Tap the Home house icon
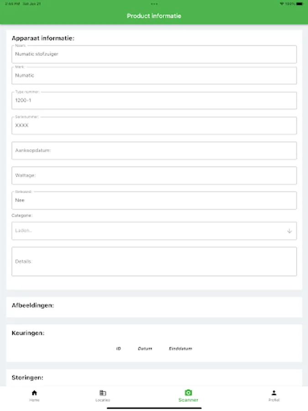The width and height of the screenshot is (308, 411). tap(34, 393)
